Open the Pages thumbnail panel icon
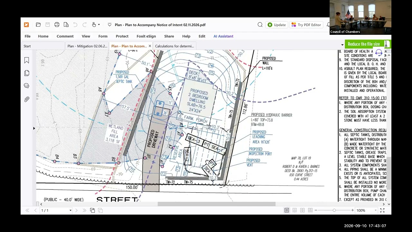The height and width of the screenshot is (232, 412). [x=27, y=73]
